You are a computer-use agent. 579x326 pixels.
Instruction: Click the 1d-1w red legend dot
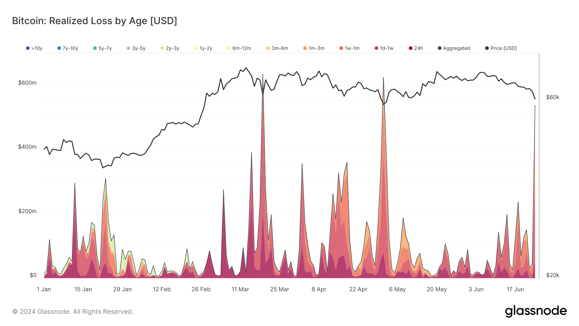pyautogui.click(x=376, y=48)
